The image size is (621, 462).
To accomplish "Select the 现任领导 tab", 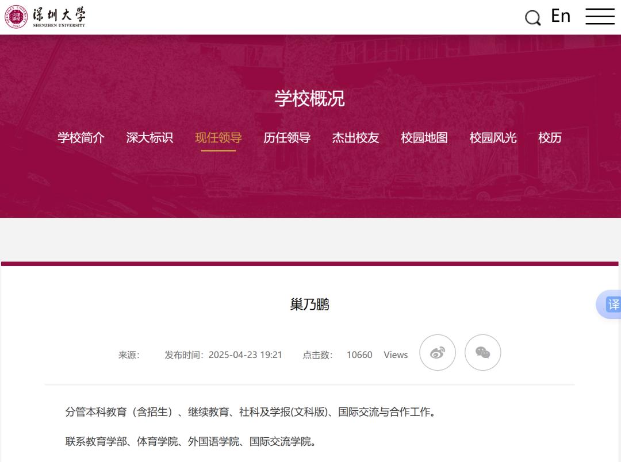I will pyautogui.click(x=218, y=138).
